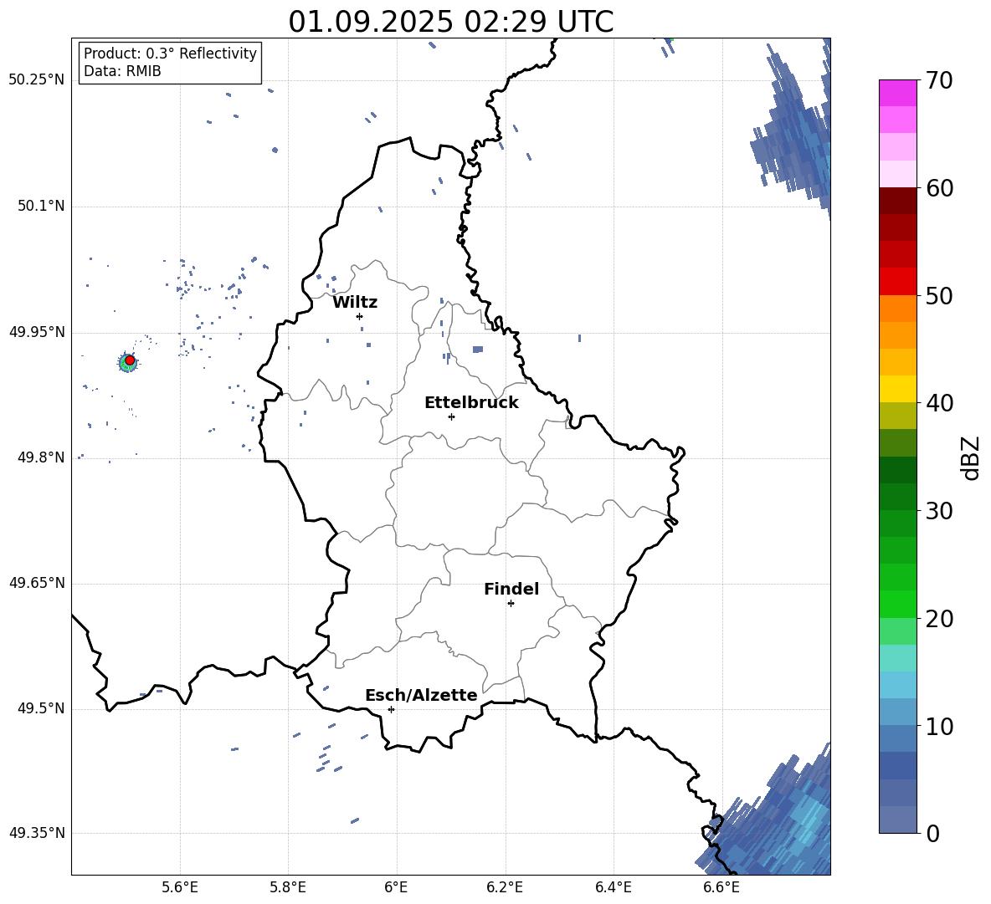
Task: Click the Wiltz location cross marker
Action: [360, 316]
